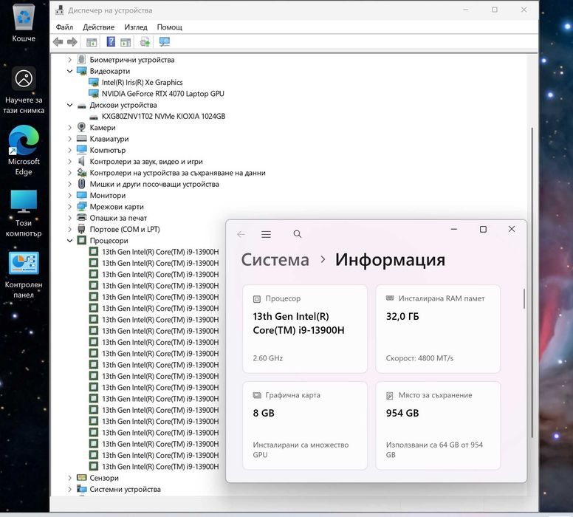Open the Действие menu
This screenshot has height=517, width=573.
[x=98, y=27]
